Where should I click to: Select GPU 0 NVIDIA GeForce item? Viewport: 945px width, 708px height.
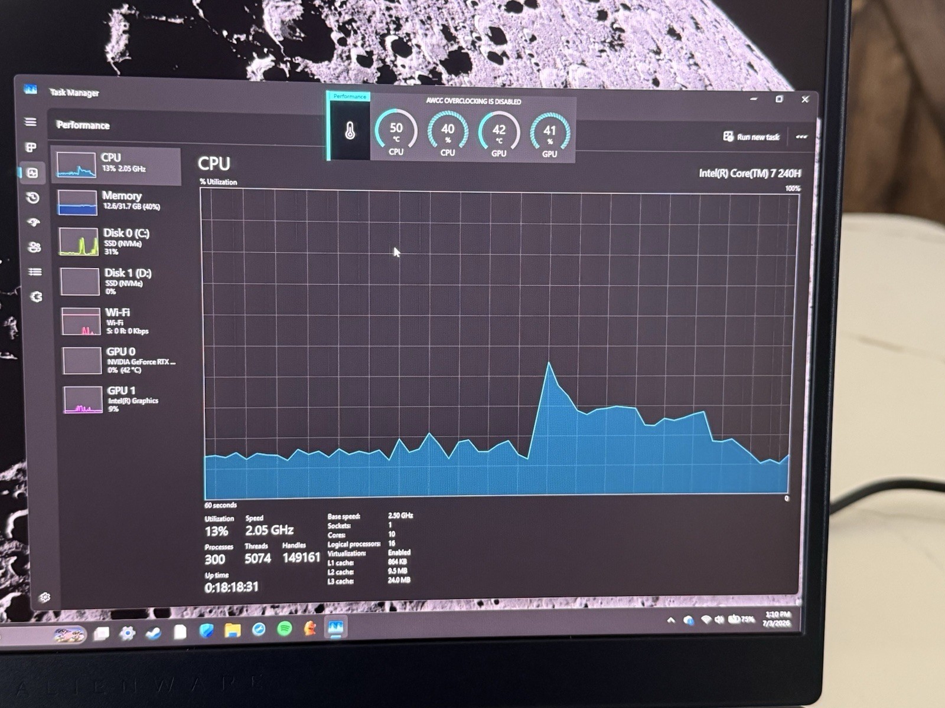point(123,360)
